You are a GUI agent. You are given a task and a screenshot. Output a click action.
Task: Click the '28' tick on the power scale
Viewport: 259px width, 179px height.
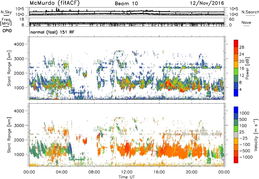[242, 47]
